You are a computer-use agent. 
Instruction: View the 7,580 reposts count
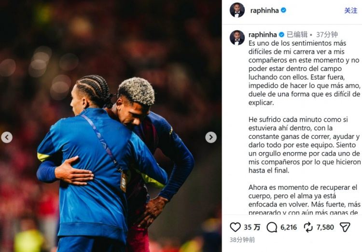[x=325, y=227]
